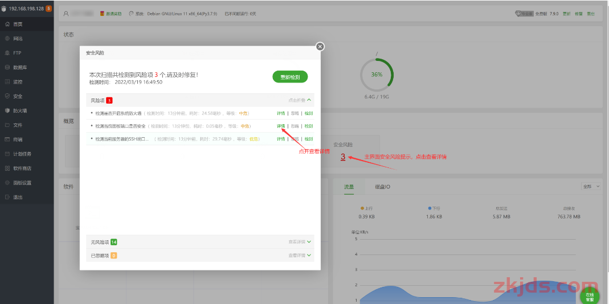Click the 检测当前服务器的SSH端口 risk item text

[122, 139]
